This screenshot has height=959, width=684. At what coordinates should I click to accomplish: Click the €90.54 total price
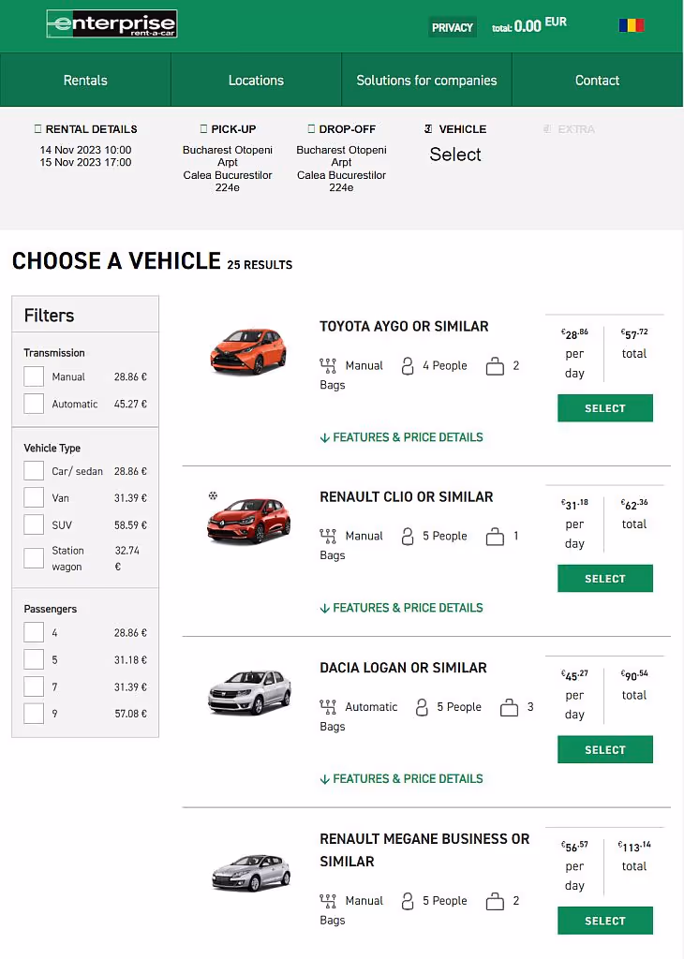coord(634,674)
